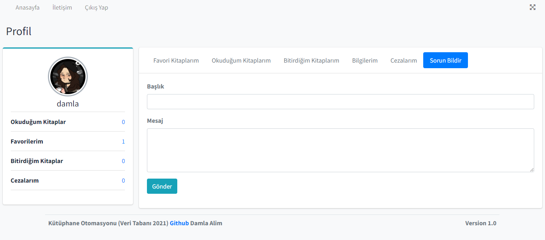The image size is (545, 240).
Task: Submit the report with the Gönder button
Action: point(162,186)
